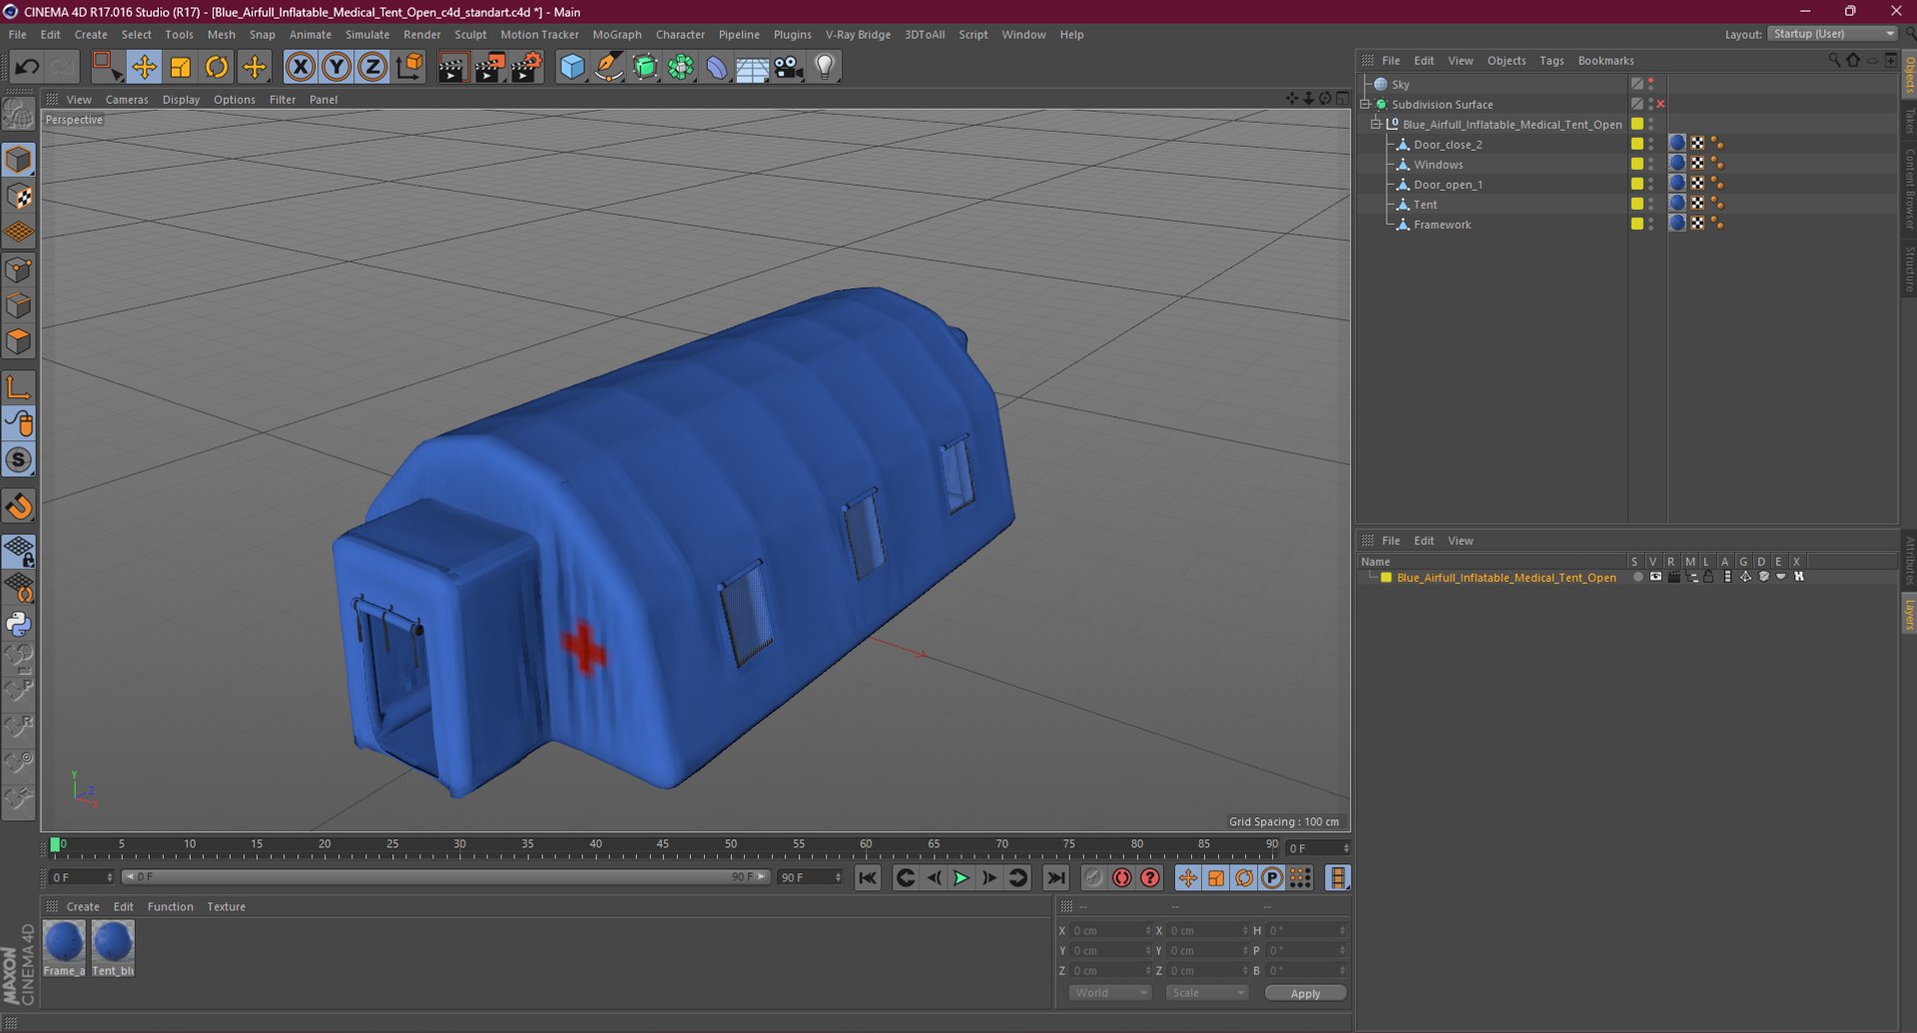
Task: Enable Axis mode
Action: pos(19,388)
